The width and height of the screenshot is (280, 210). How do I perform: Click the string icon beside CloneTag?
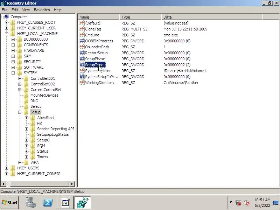click(82, 29)
